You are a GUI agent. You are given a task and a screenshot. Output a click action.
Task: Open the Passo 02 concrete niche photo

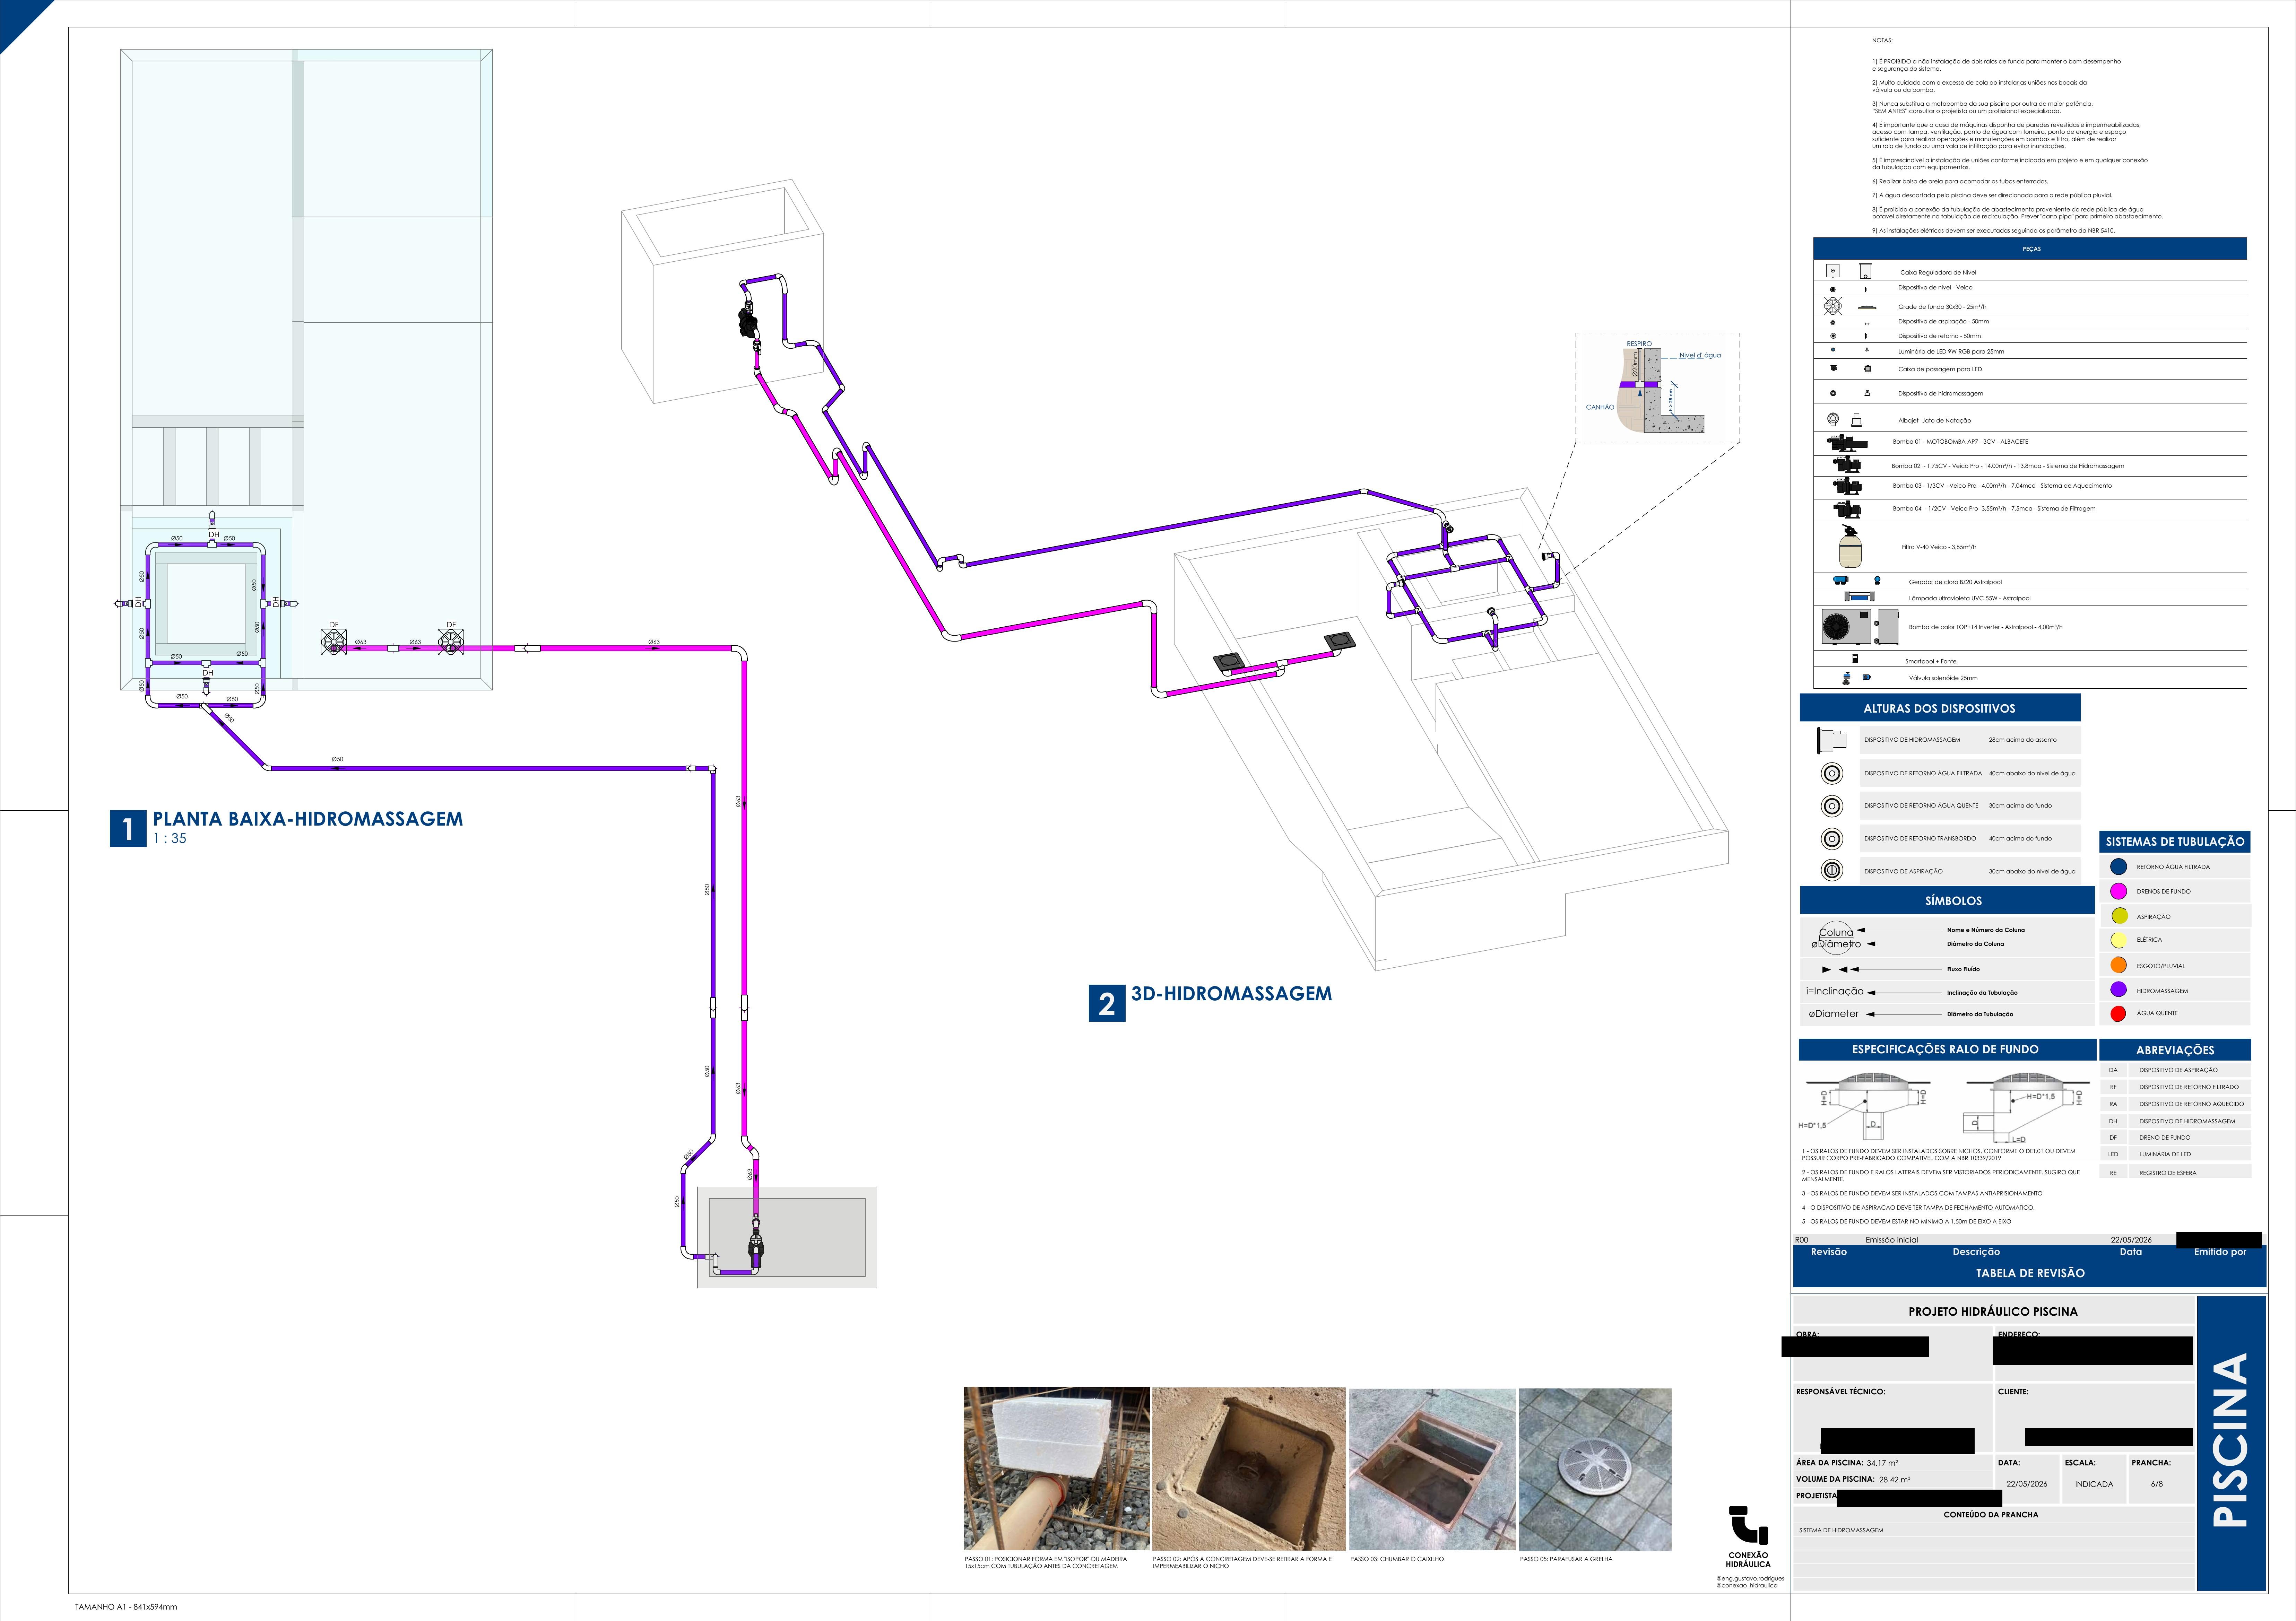click(1248, 1468)
